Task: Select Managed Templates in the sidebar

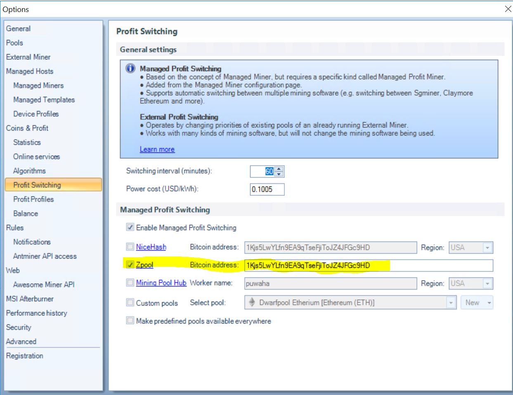Action: tap(44, 100)
